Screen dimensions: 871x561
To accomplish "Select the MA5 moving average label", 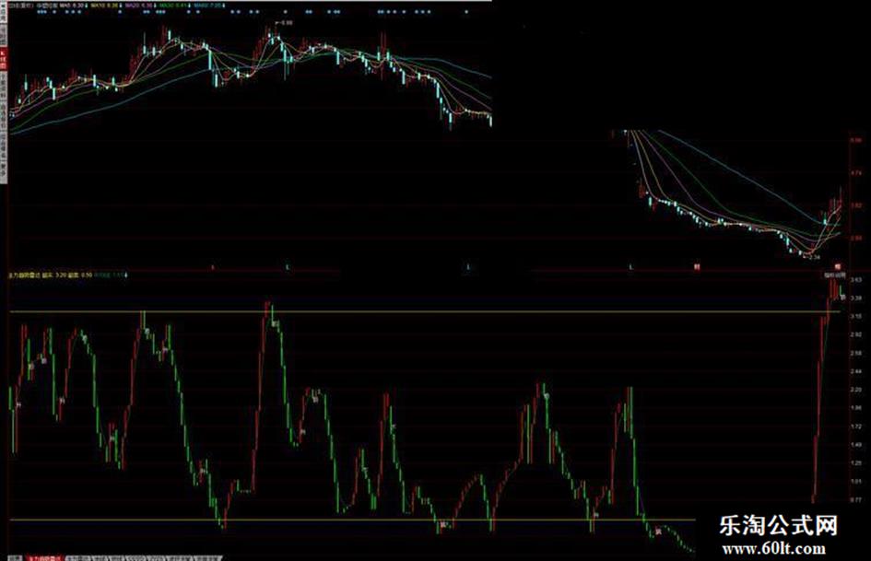I will pos(72,6).
